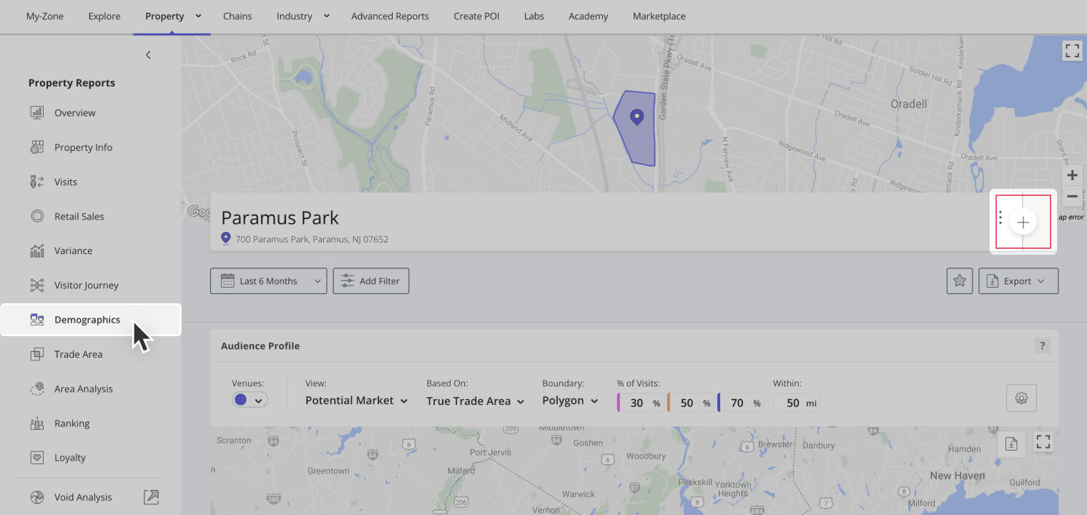The height and width of the screenshot is (515, 1087).
Task: Click the Within 50 mi field
Action: [x=797, y=403]
